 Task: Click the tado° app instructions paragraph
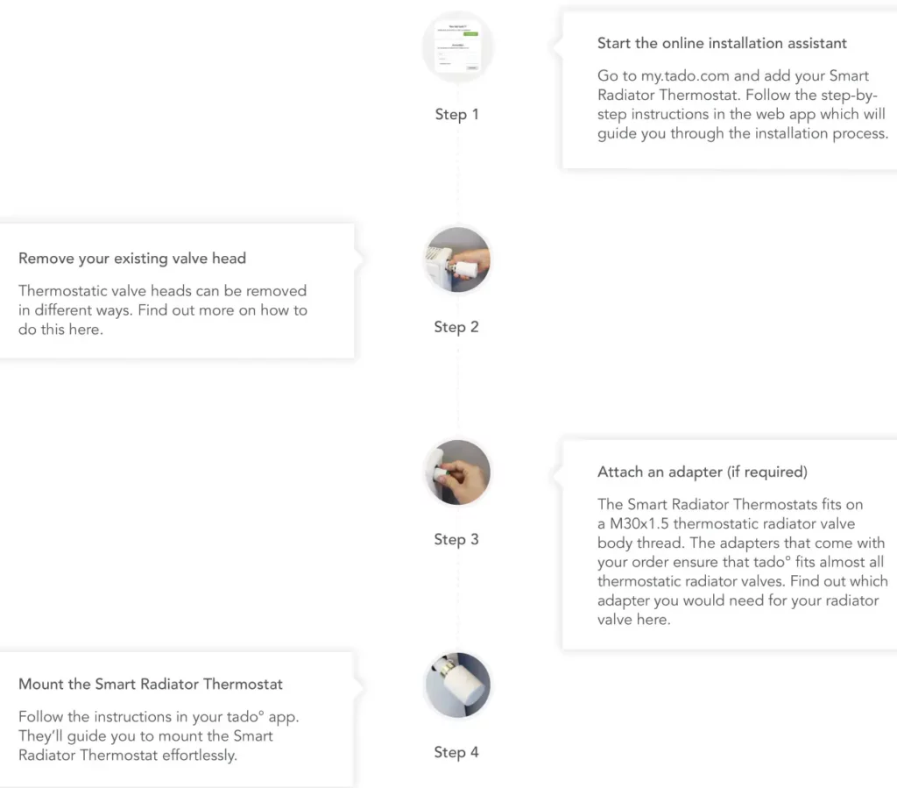point(159,735)
